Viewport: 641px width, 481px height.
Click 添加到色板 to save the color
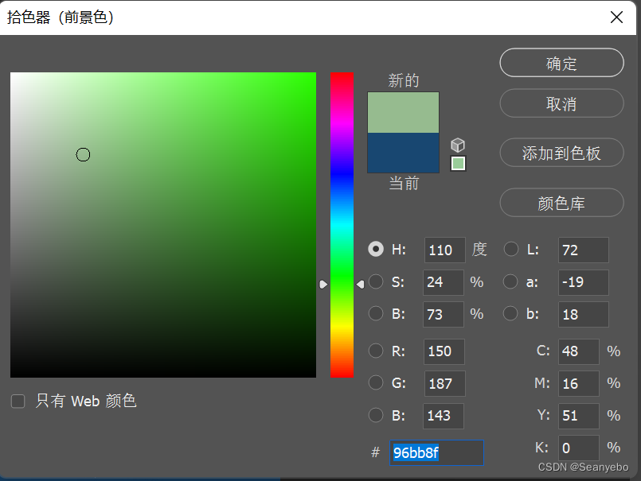pos(561,153)
